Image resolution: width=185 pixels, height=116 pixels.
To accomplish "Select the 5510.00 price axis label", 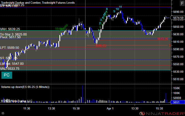I will click(x=178, y=79).
